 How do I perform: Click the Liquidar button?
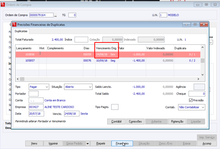196,122
